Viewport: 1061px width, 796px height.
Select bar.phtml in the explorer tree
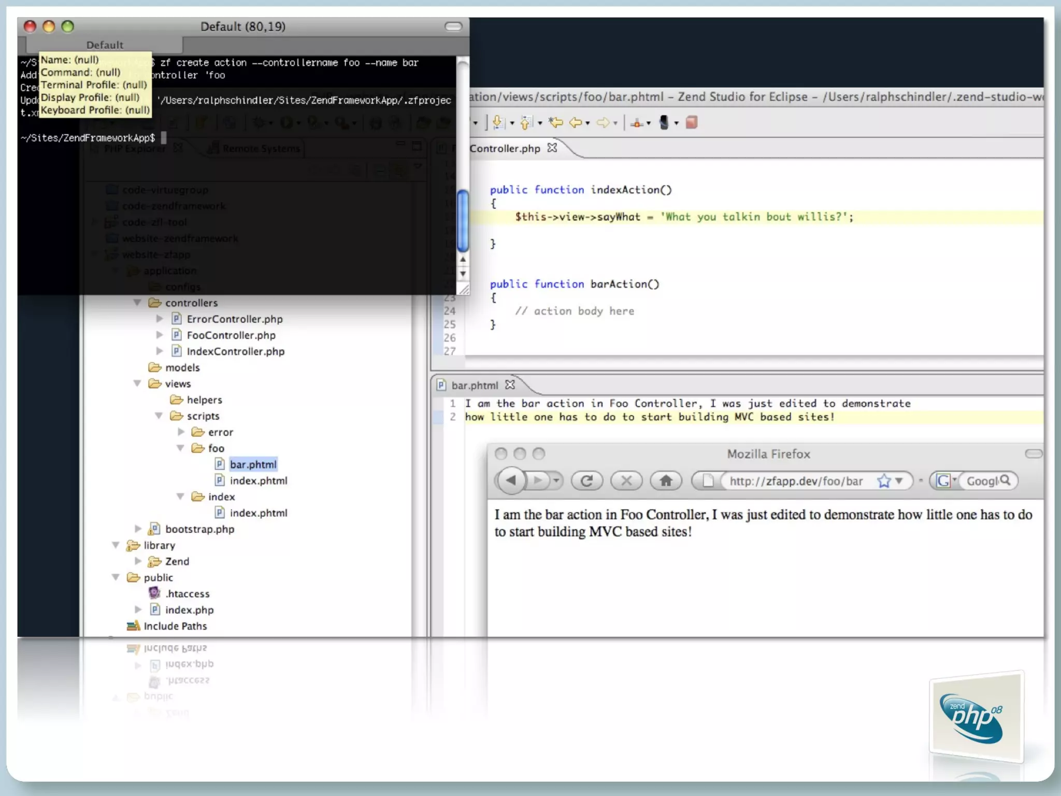tap(253, 464)
